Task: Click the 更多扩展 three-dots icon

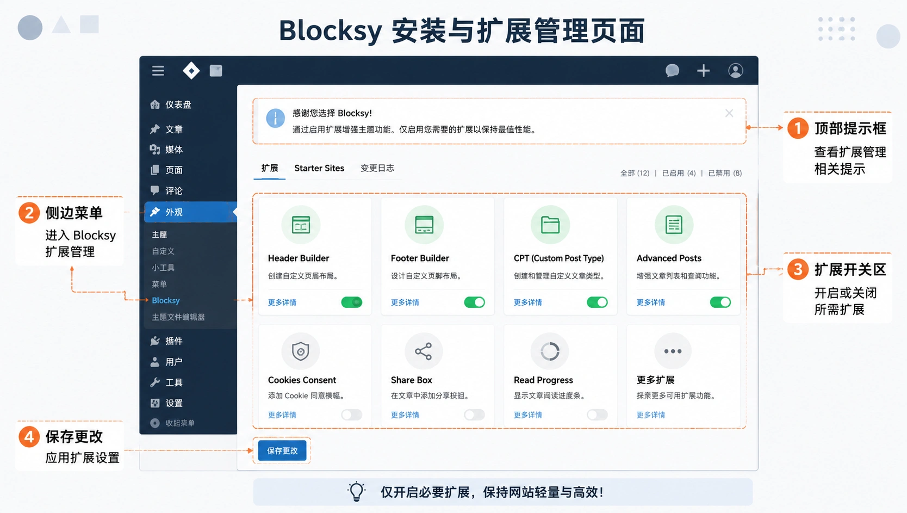Action: pos(673,351)
